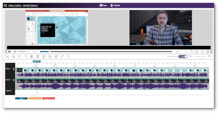This screenshot has width=219, height=113.
Task: Discard the video edits
Action: click(115, 5)
